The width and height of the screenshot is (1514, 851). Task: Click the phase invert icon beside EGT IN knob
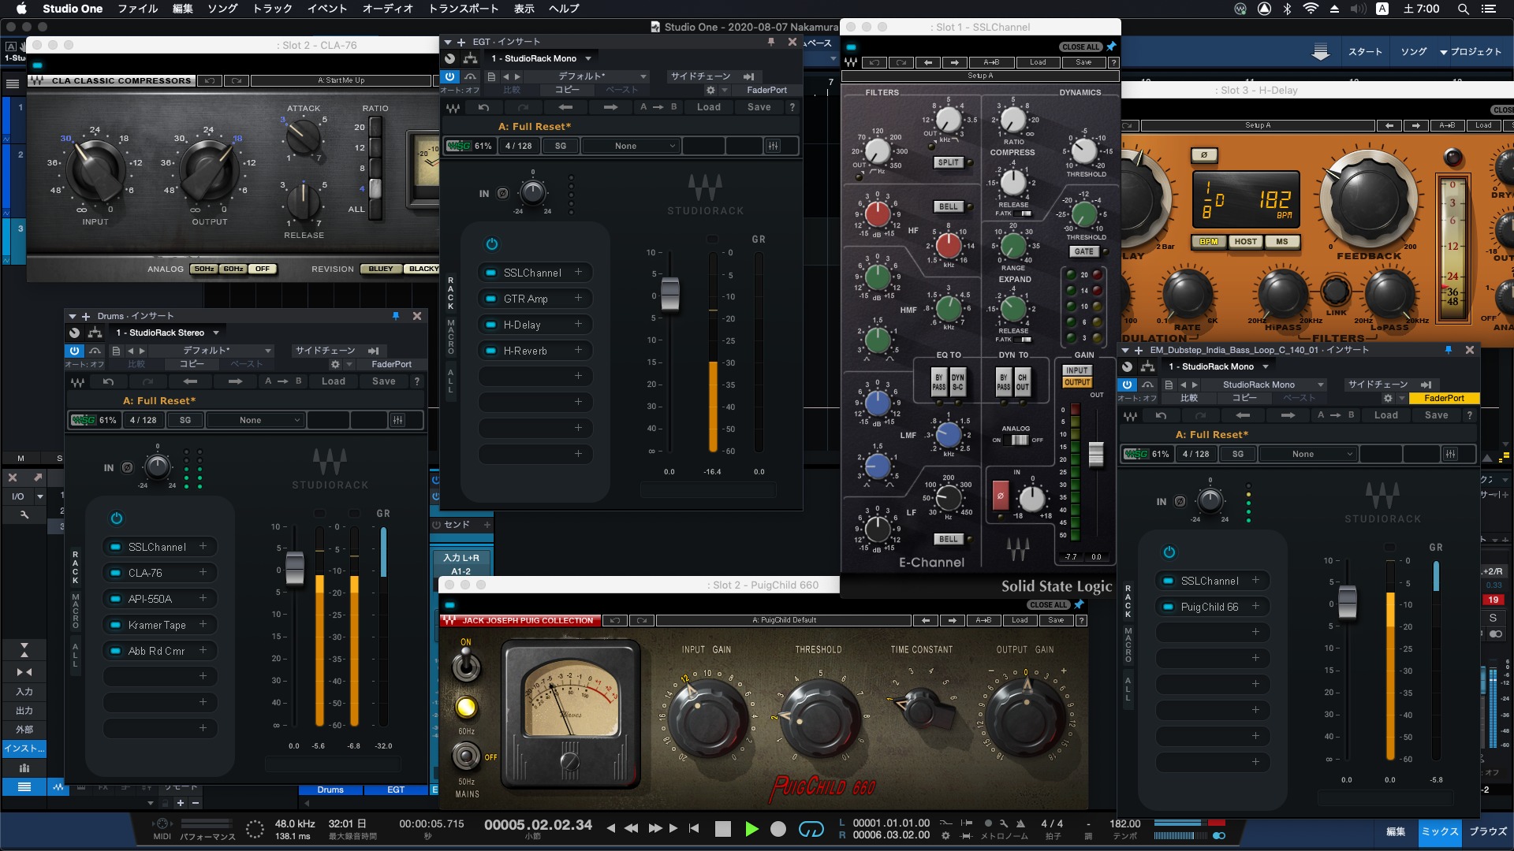502,193
